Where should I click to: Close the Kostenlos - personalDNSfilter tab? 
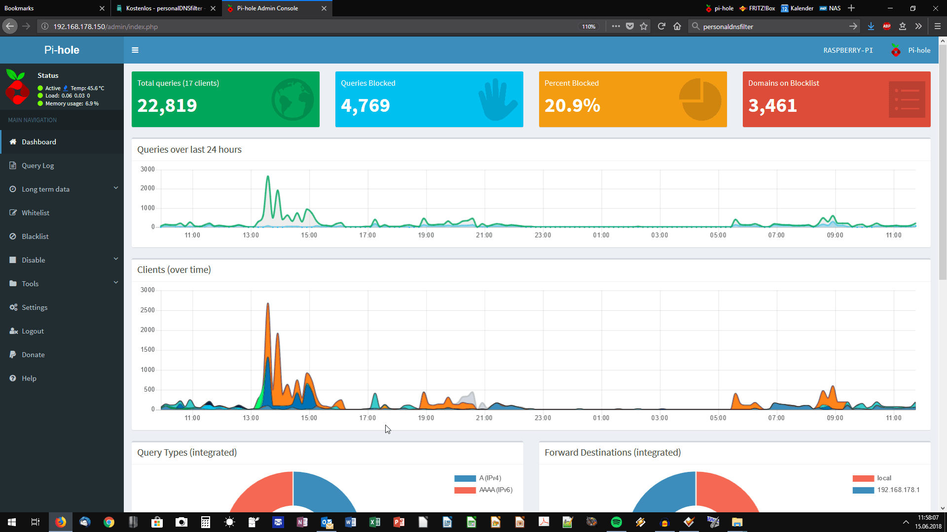point(213,8)
